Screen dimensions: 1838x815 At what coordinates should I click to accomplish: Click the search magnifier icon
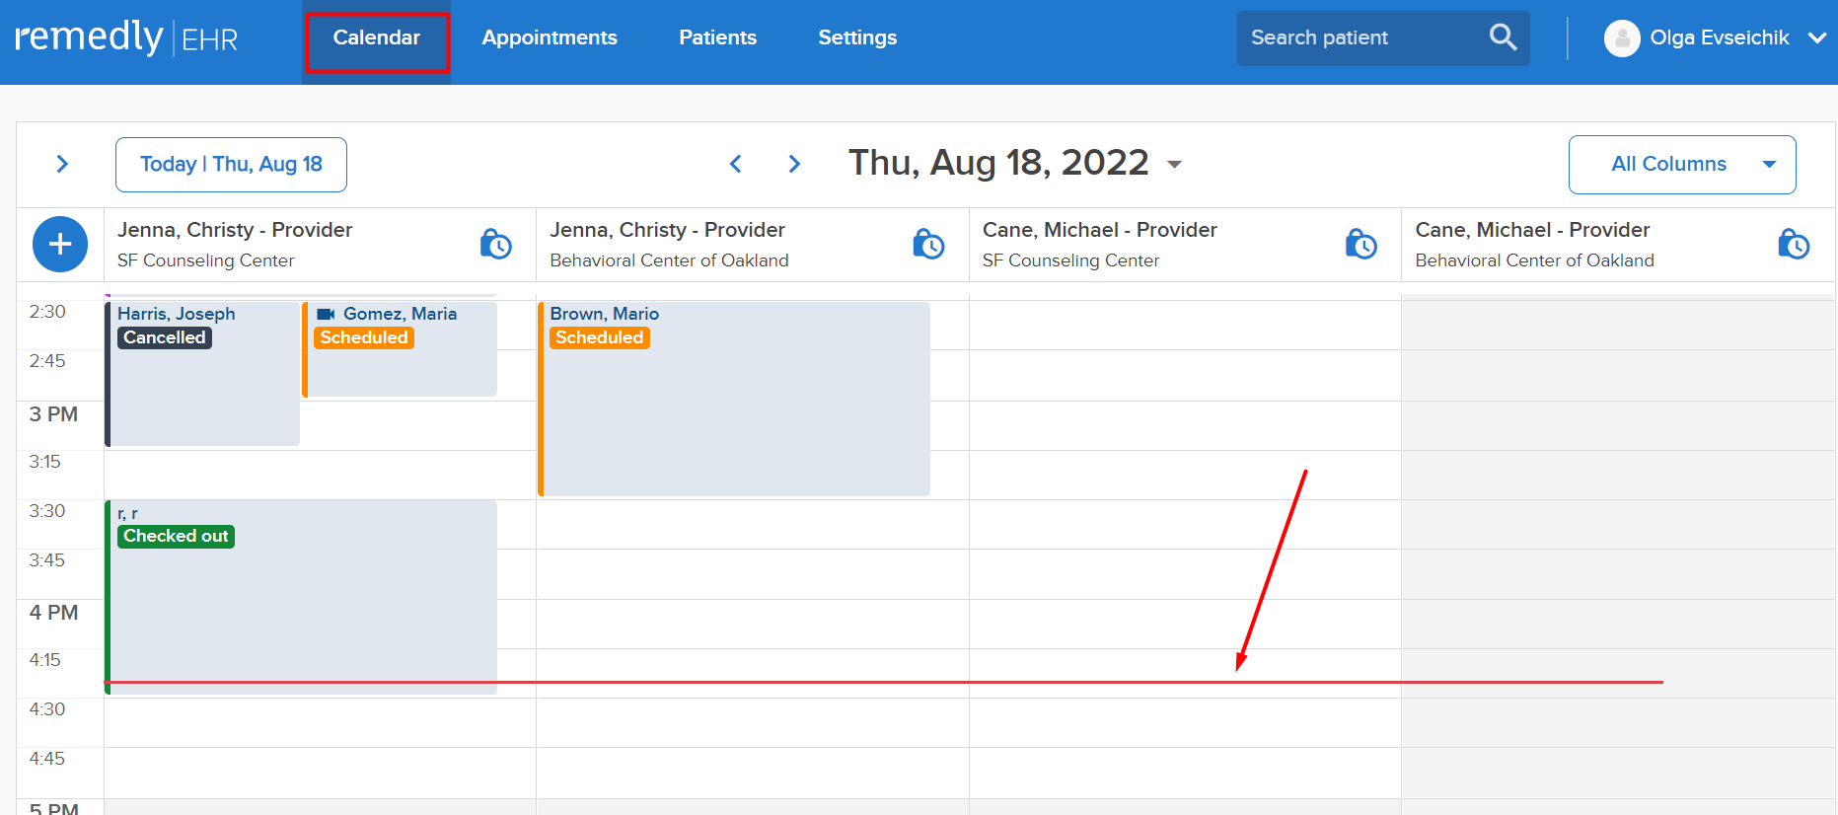click(1503, 37)
